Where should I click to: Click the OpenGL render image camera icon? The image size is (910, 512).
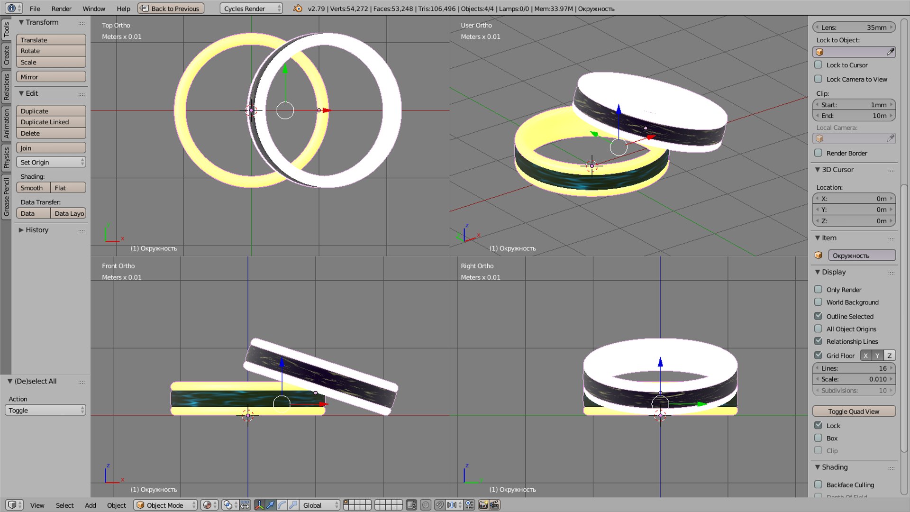click(483, 505)
